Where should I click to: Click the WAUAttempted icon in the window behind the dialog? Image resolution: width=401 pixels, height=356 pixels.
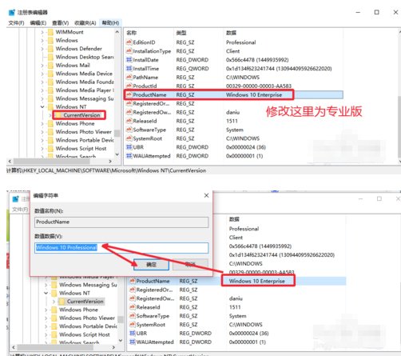coord(132,342)
